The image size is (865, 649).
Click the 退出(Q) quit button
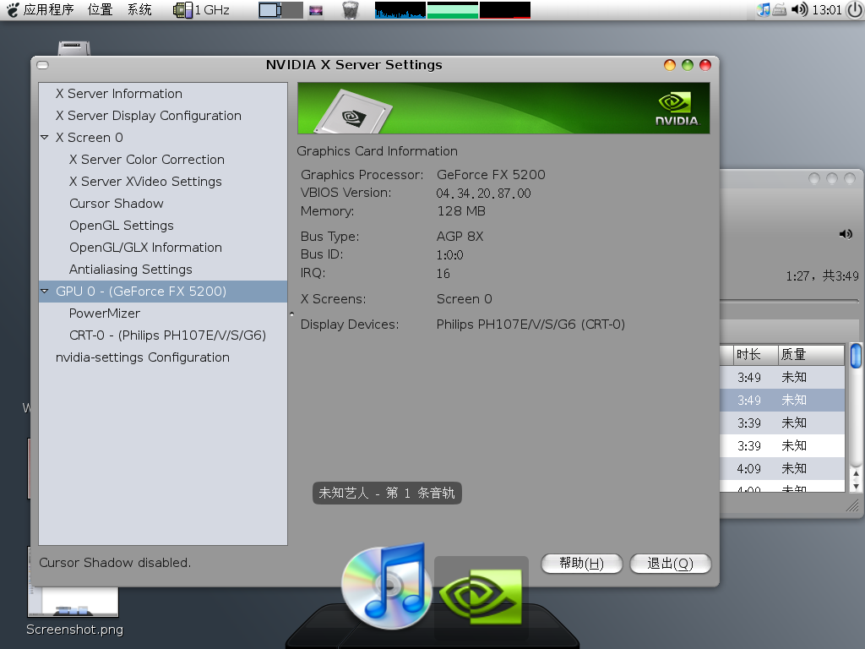point(670,564)
